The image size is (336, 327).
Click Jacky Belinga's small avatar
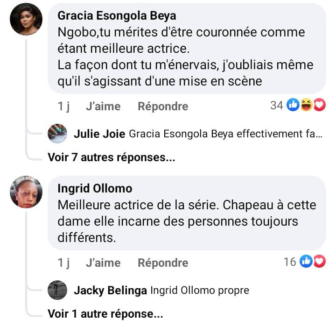coord(57,290)
